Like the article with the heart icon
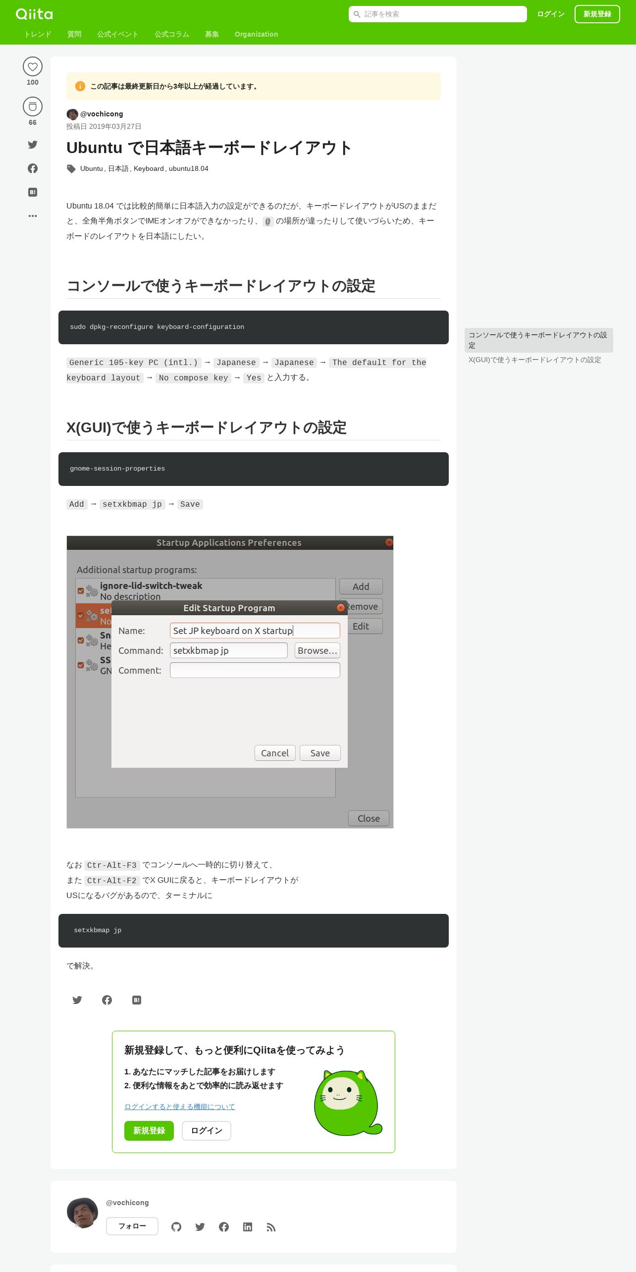The height and width of the screenshot is (1272, 636). pos(33,66)
